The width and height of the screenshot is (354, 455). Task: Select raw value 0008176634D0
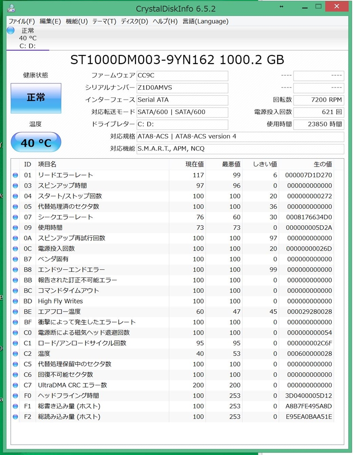click(x=309, y=217)
